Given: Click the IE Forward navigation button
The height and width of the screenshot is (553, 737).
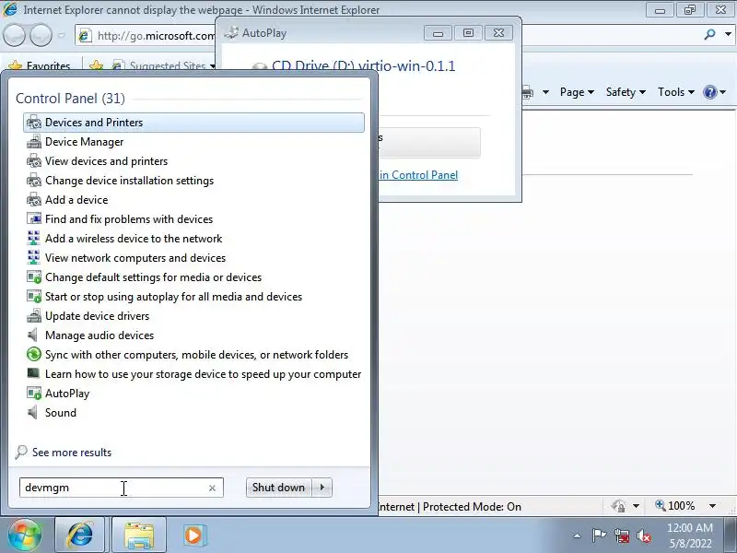Looking at the screenshot, I should click(x=41, y=35).
